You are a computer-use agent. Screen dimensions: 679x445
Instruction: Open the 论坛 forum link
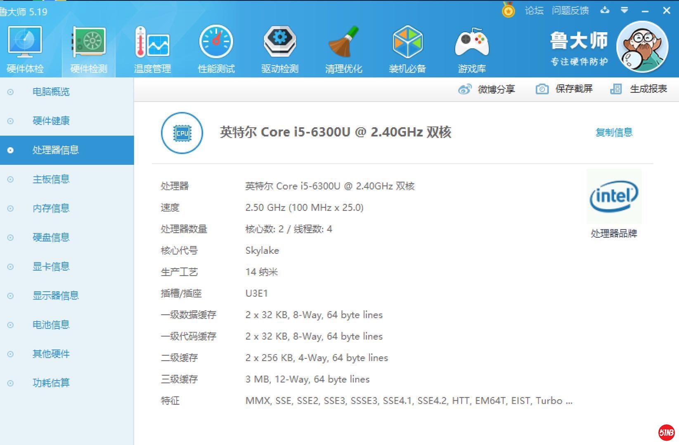[x=534, y=11]
